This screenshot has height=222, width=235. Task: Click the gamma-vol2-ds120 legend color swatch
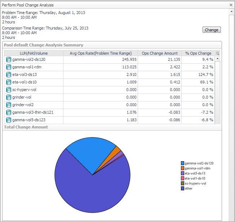(x=183, y=163)
